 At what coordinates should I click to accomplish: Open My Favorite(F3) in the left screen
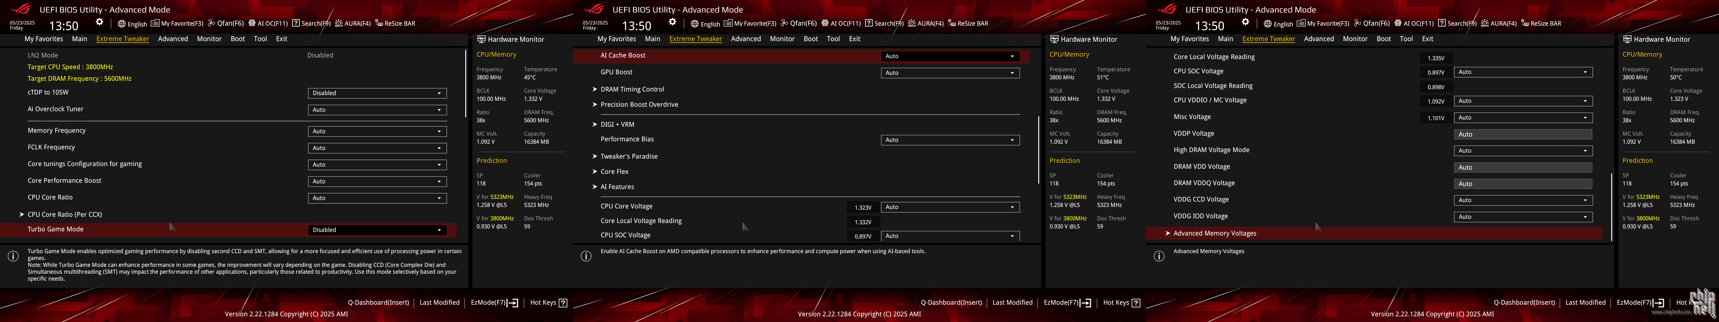pos(177,23)
